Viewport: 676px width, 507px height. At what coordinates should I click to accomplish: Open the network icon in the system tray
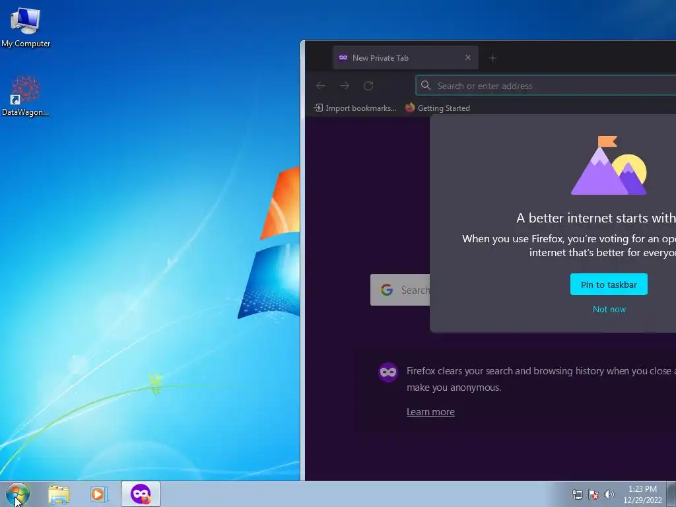(x=577, y=494)
